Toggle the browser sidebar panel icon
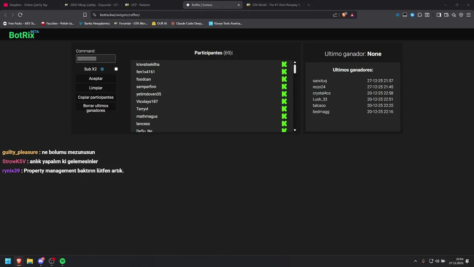The image size is (474, 267). pos(439,15)
